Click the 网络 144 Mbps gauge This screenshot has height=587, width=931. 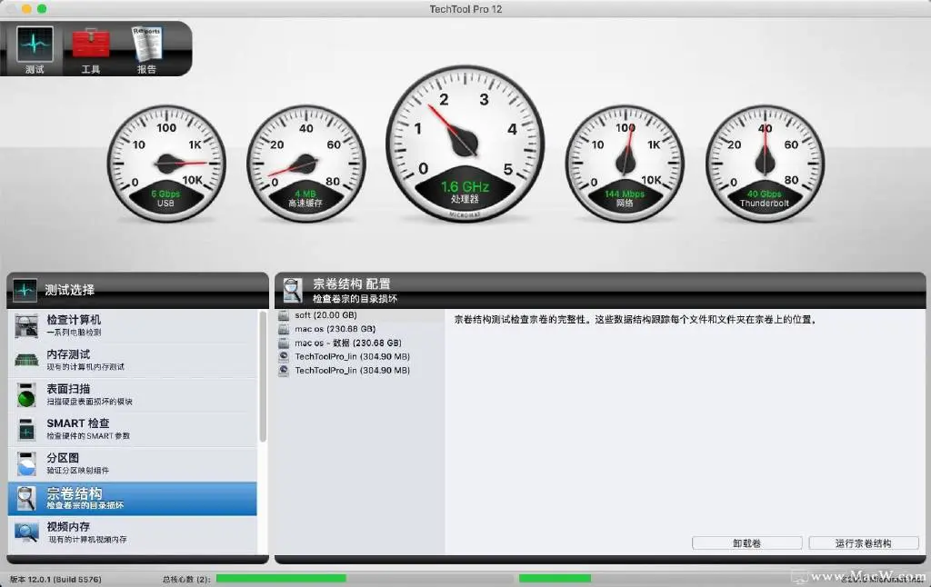(x=625, y=164)
